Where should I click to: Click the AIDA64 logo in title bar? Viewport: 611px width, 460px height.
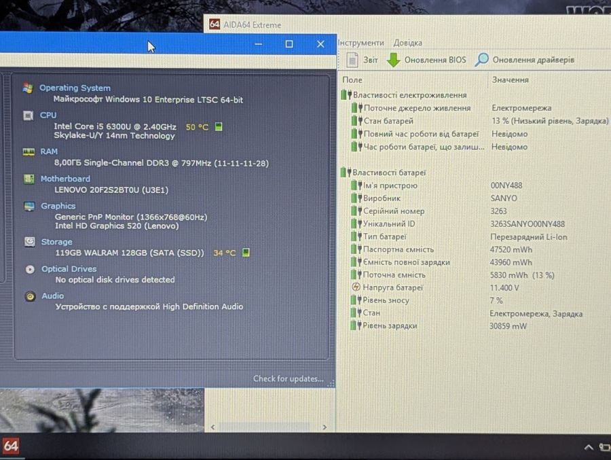tap(215, 24)
